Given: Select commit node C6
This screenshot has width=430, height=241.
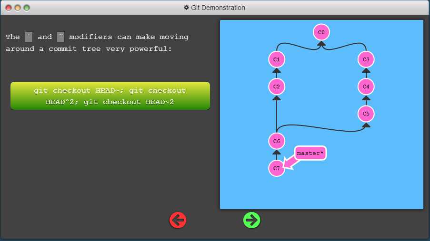Looking at the screenshot, I should 276,141.
